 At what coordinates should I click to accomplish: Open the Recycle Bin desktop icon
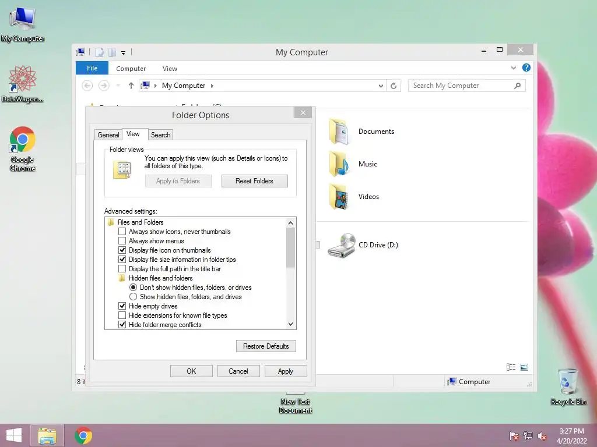(568, 386)
